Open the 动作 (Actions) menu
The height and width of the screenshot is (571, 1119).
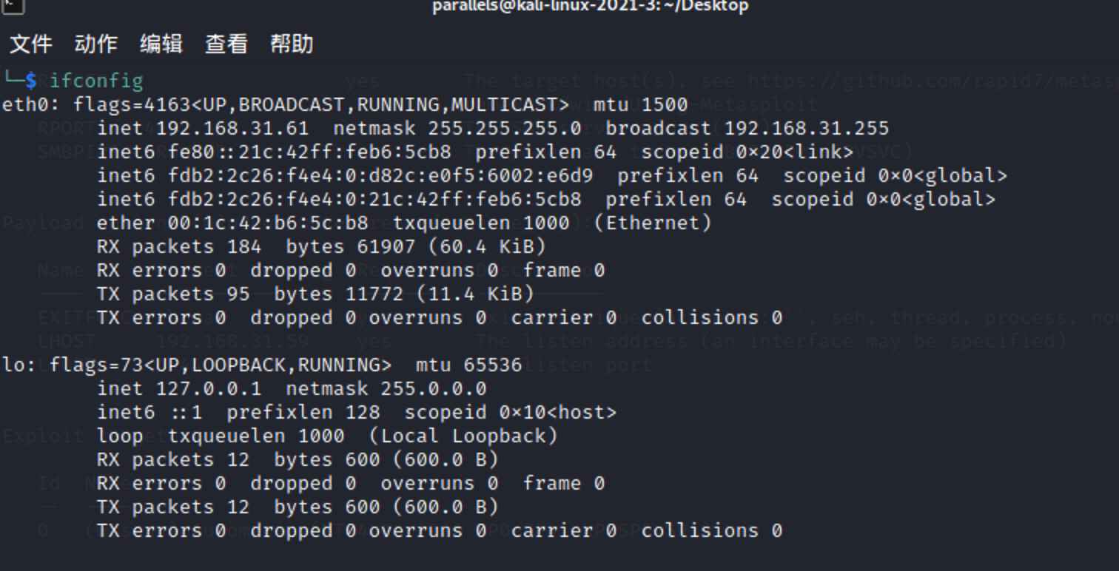click(96, 44)
